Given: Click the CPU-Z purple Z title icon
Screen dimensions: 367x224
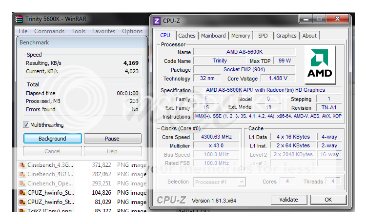Looking at the screenshot, I should tap(157, 21).
